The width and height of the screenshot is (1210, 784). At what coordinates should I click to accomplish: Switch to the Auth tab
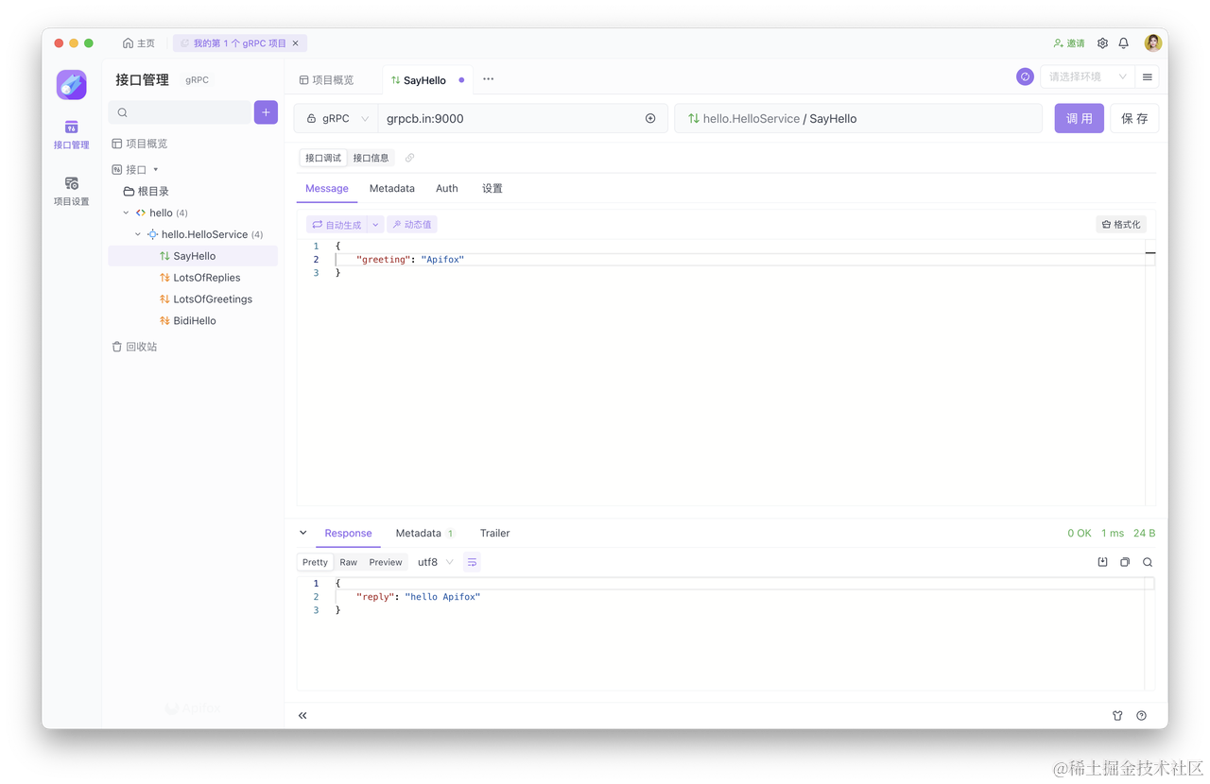[x=447, y=189]
